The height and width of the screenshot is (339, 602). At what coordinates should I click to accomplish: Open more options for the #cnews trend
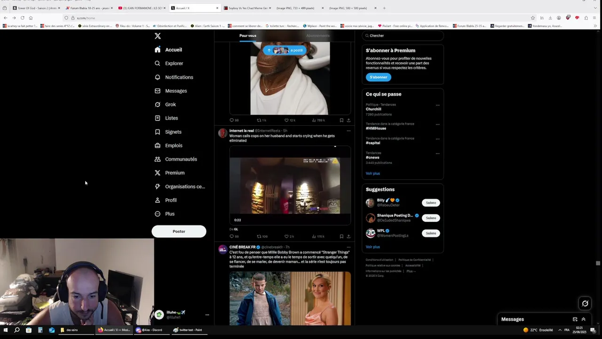(437, 153)
